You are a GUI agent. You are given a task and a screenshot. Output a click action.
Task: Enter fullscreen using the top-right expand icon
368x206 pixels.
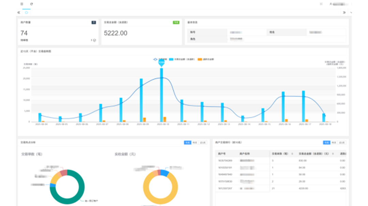click(321, 4)
